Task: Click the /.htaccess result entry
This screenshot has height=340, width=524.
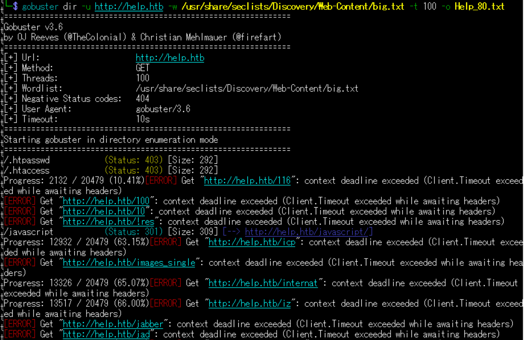Action: (26, 170)
